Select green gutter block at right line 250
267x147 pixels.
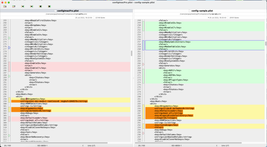pyautogui.click(x=143, y=26)
